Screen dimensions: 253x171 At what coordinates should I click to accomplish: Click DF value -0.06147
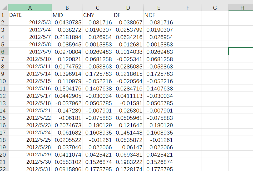coord(128,147)
